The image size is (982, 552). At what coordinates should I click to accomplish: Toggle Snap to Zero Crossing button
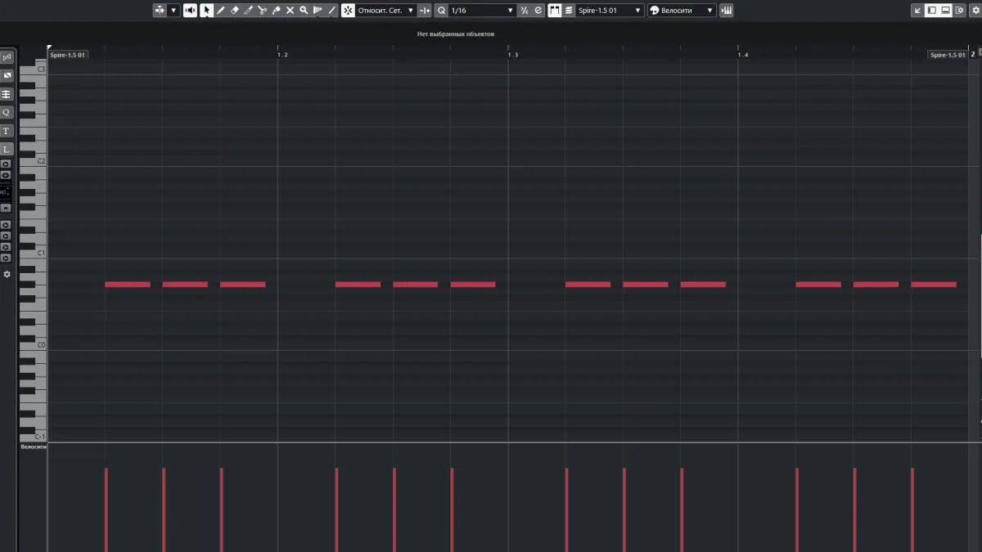(x=424, y=11)
